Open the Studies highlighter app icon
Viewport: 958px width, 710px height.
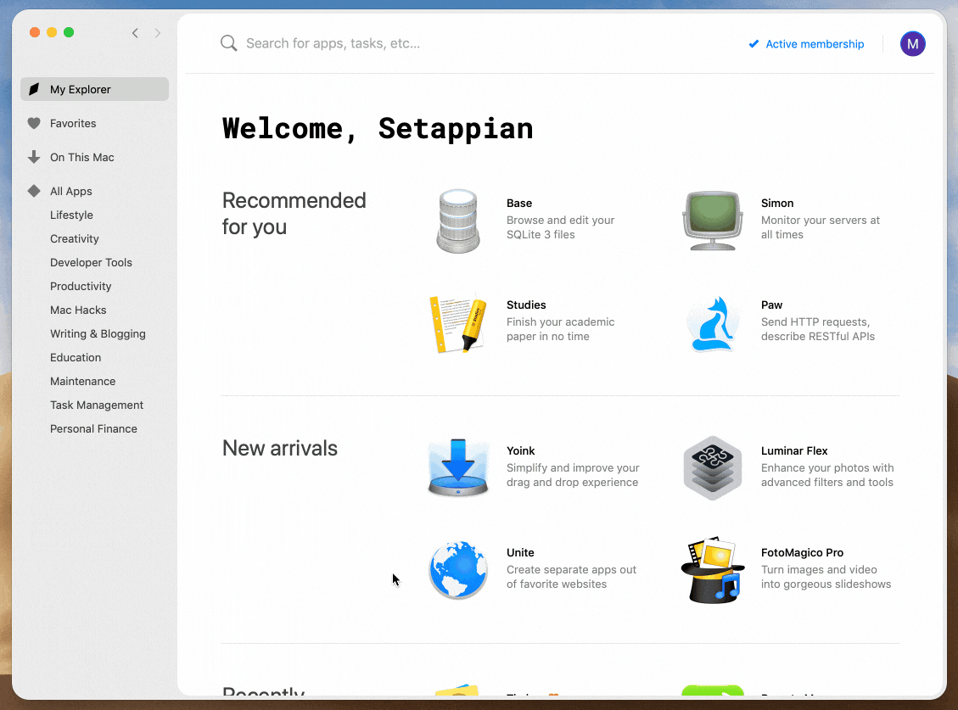click(457, 323)
